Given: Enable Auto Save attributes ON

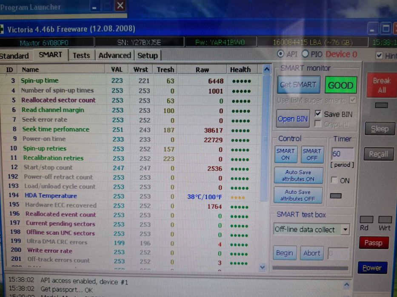Looking at the screenshot, I should (x=298, y=176).
